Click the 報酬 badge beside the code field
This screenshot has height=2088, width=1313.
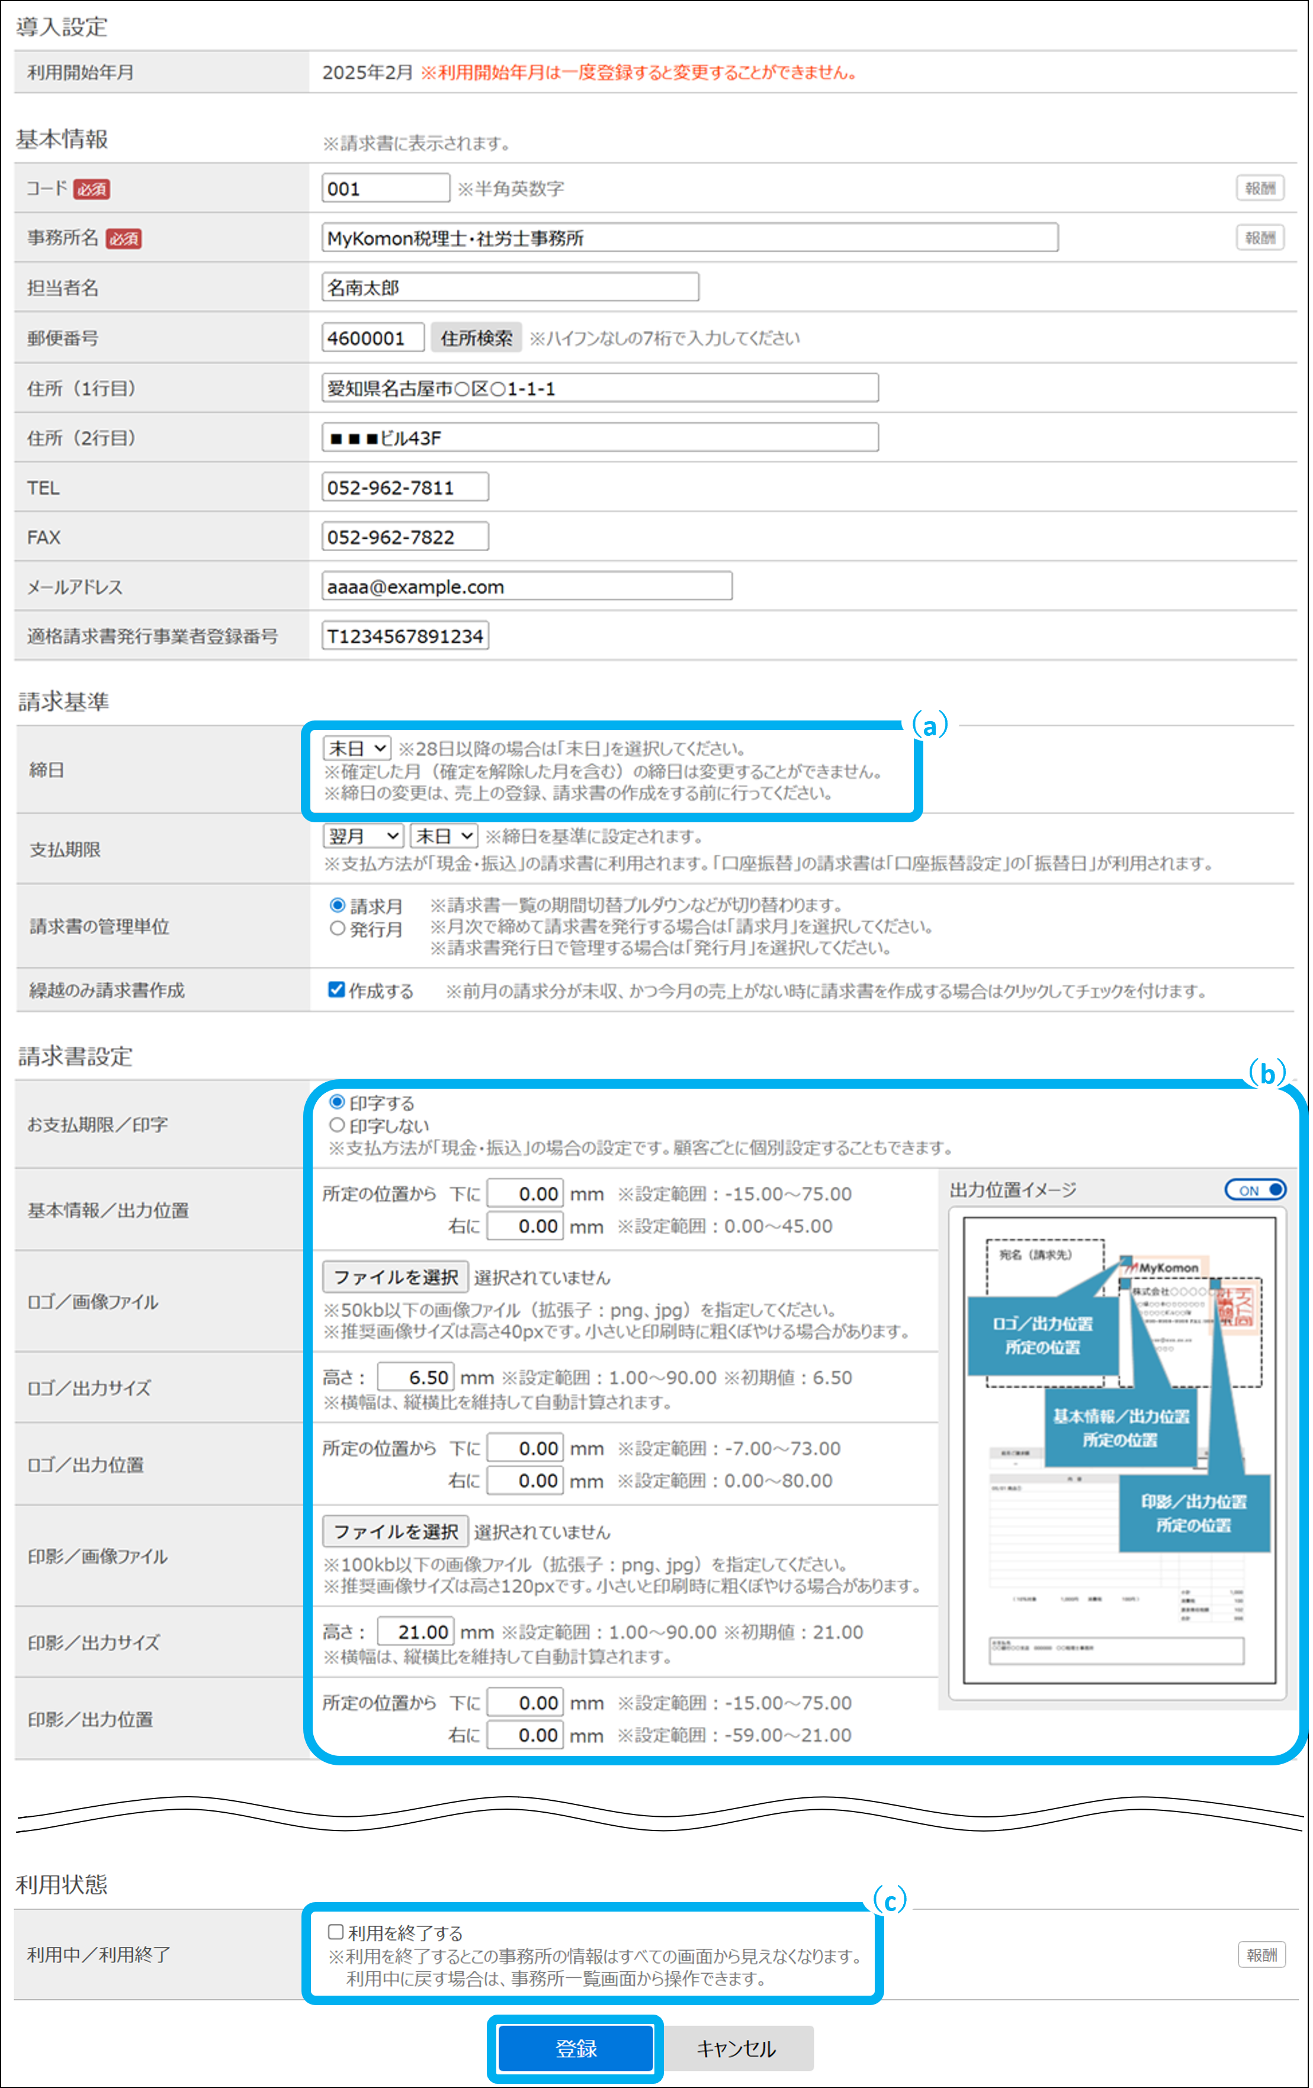click(x=1259, y=188)
